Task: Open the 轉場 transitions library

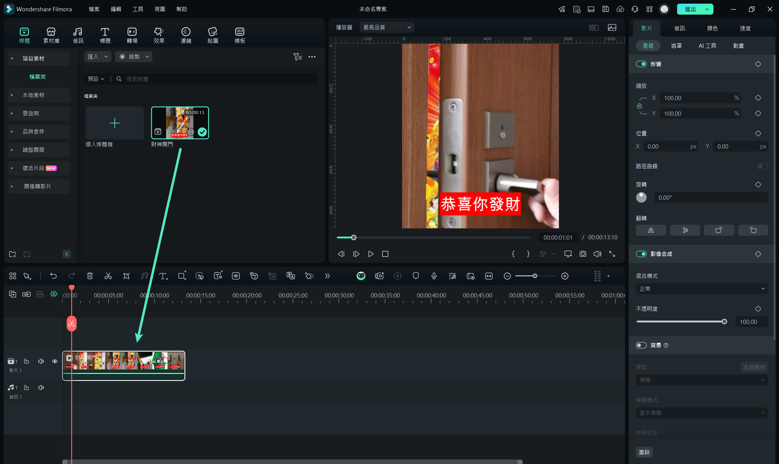Action: [x=132, y=35]
